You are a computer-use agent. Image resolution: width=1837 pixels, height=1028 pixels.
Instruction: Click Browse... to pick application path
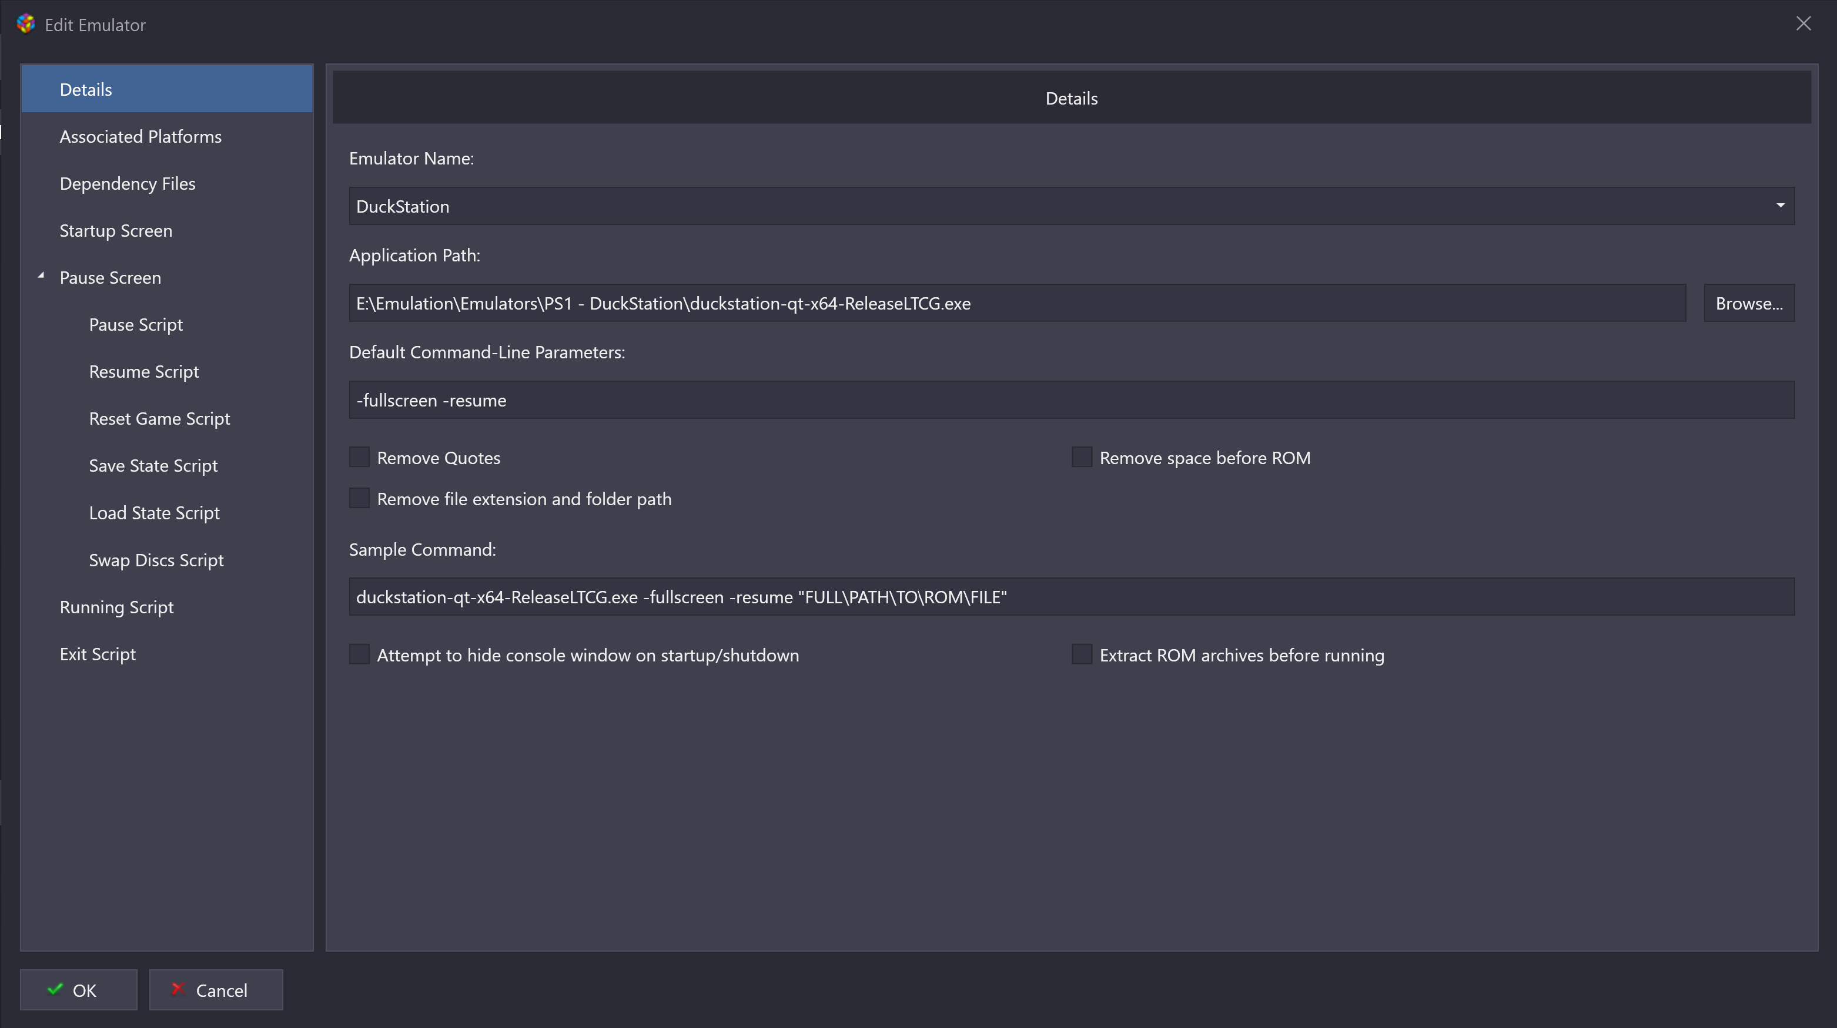[x=1749, y=303]
